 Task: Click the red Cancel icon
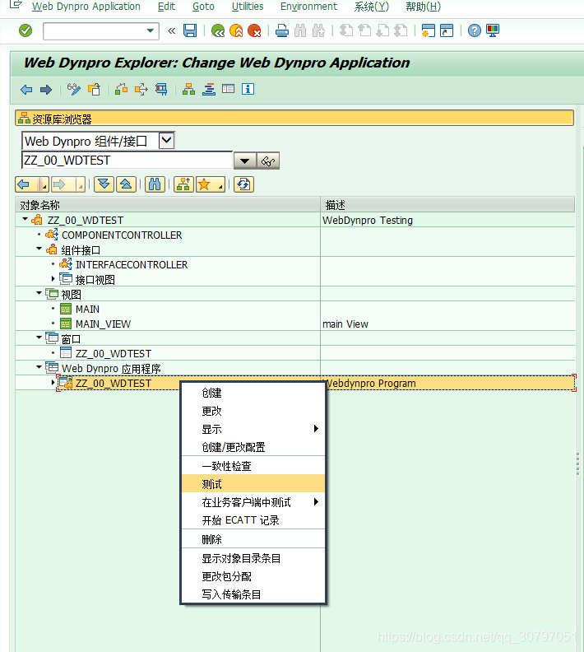point(254,30)
